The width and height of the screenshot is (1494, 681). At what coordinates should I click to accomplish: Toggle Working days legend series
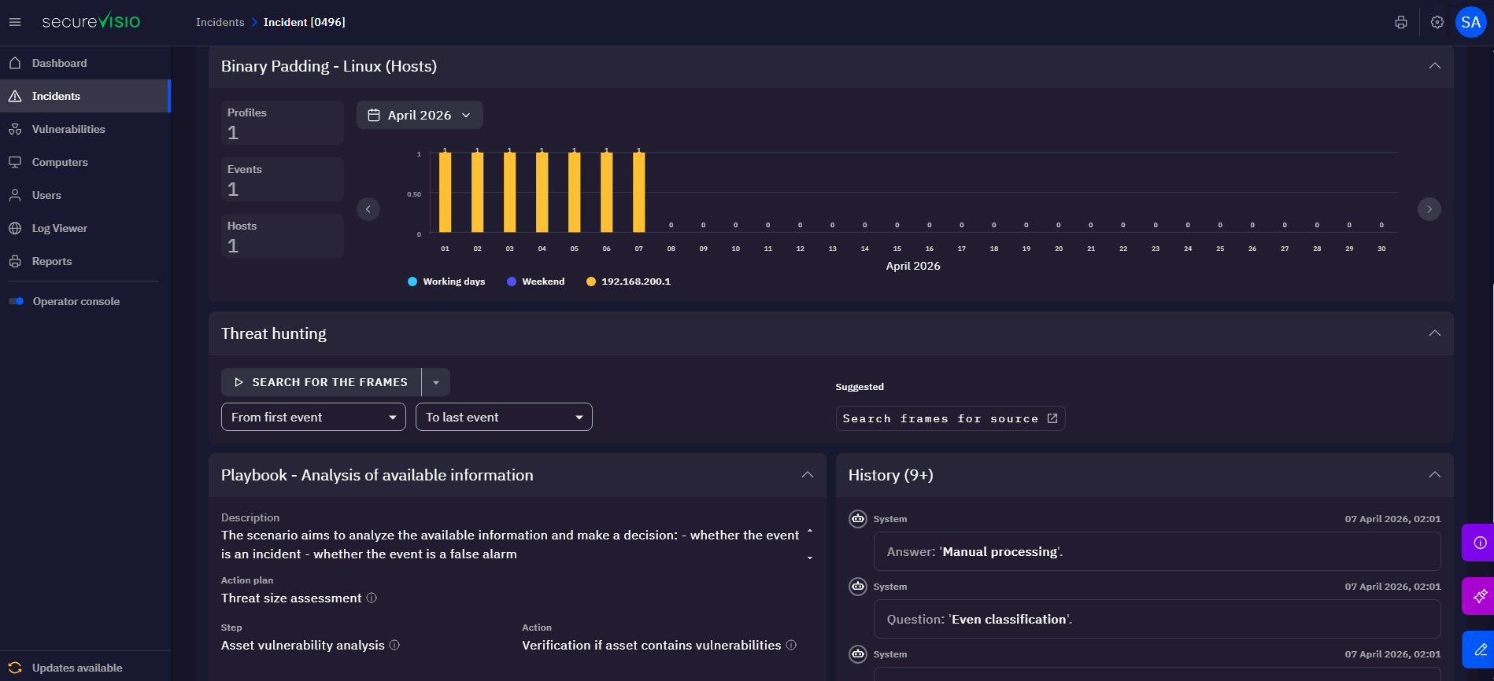click(446, 282)
